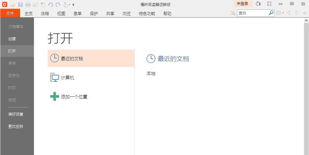Viewport: 309px width, 155px height.
Task: Click the magnifier icon in the search box
Action: coord(271,13)
